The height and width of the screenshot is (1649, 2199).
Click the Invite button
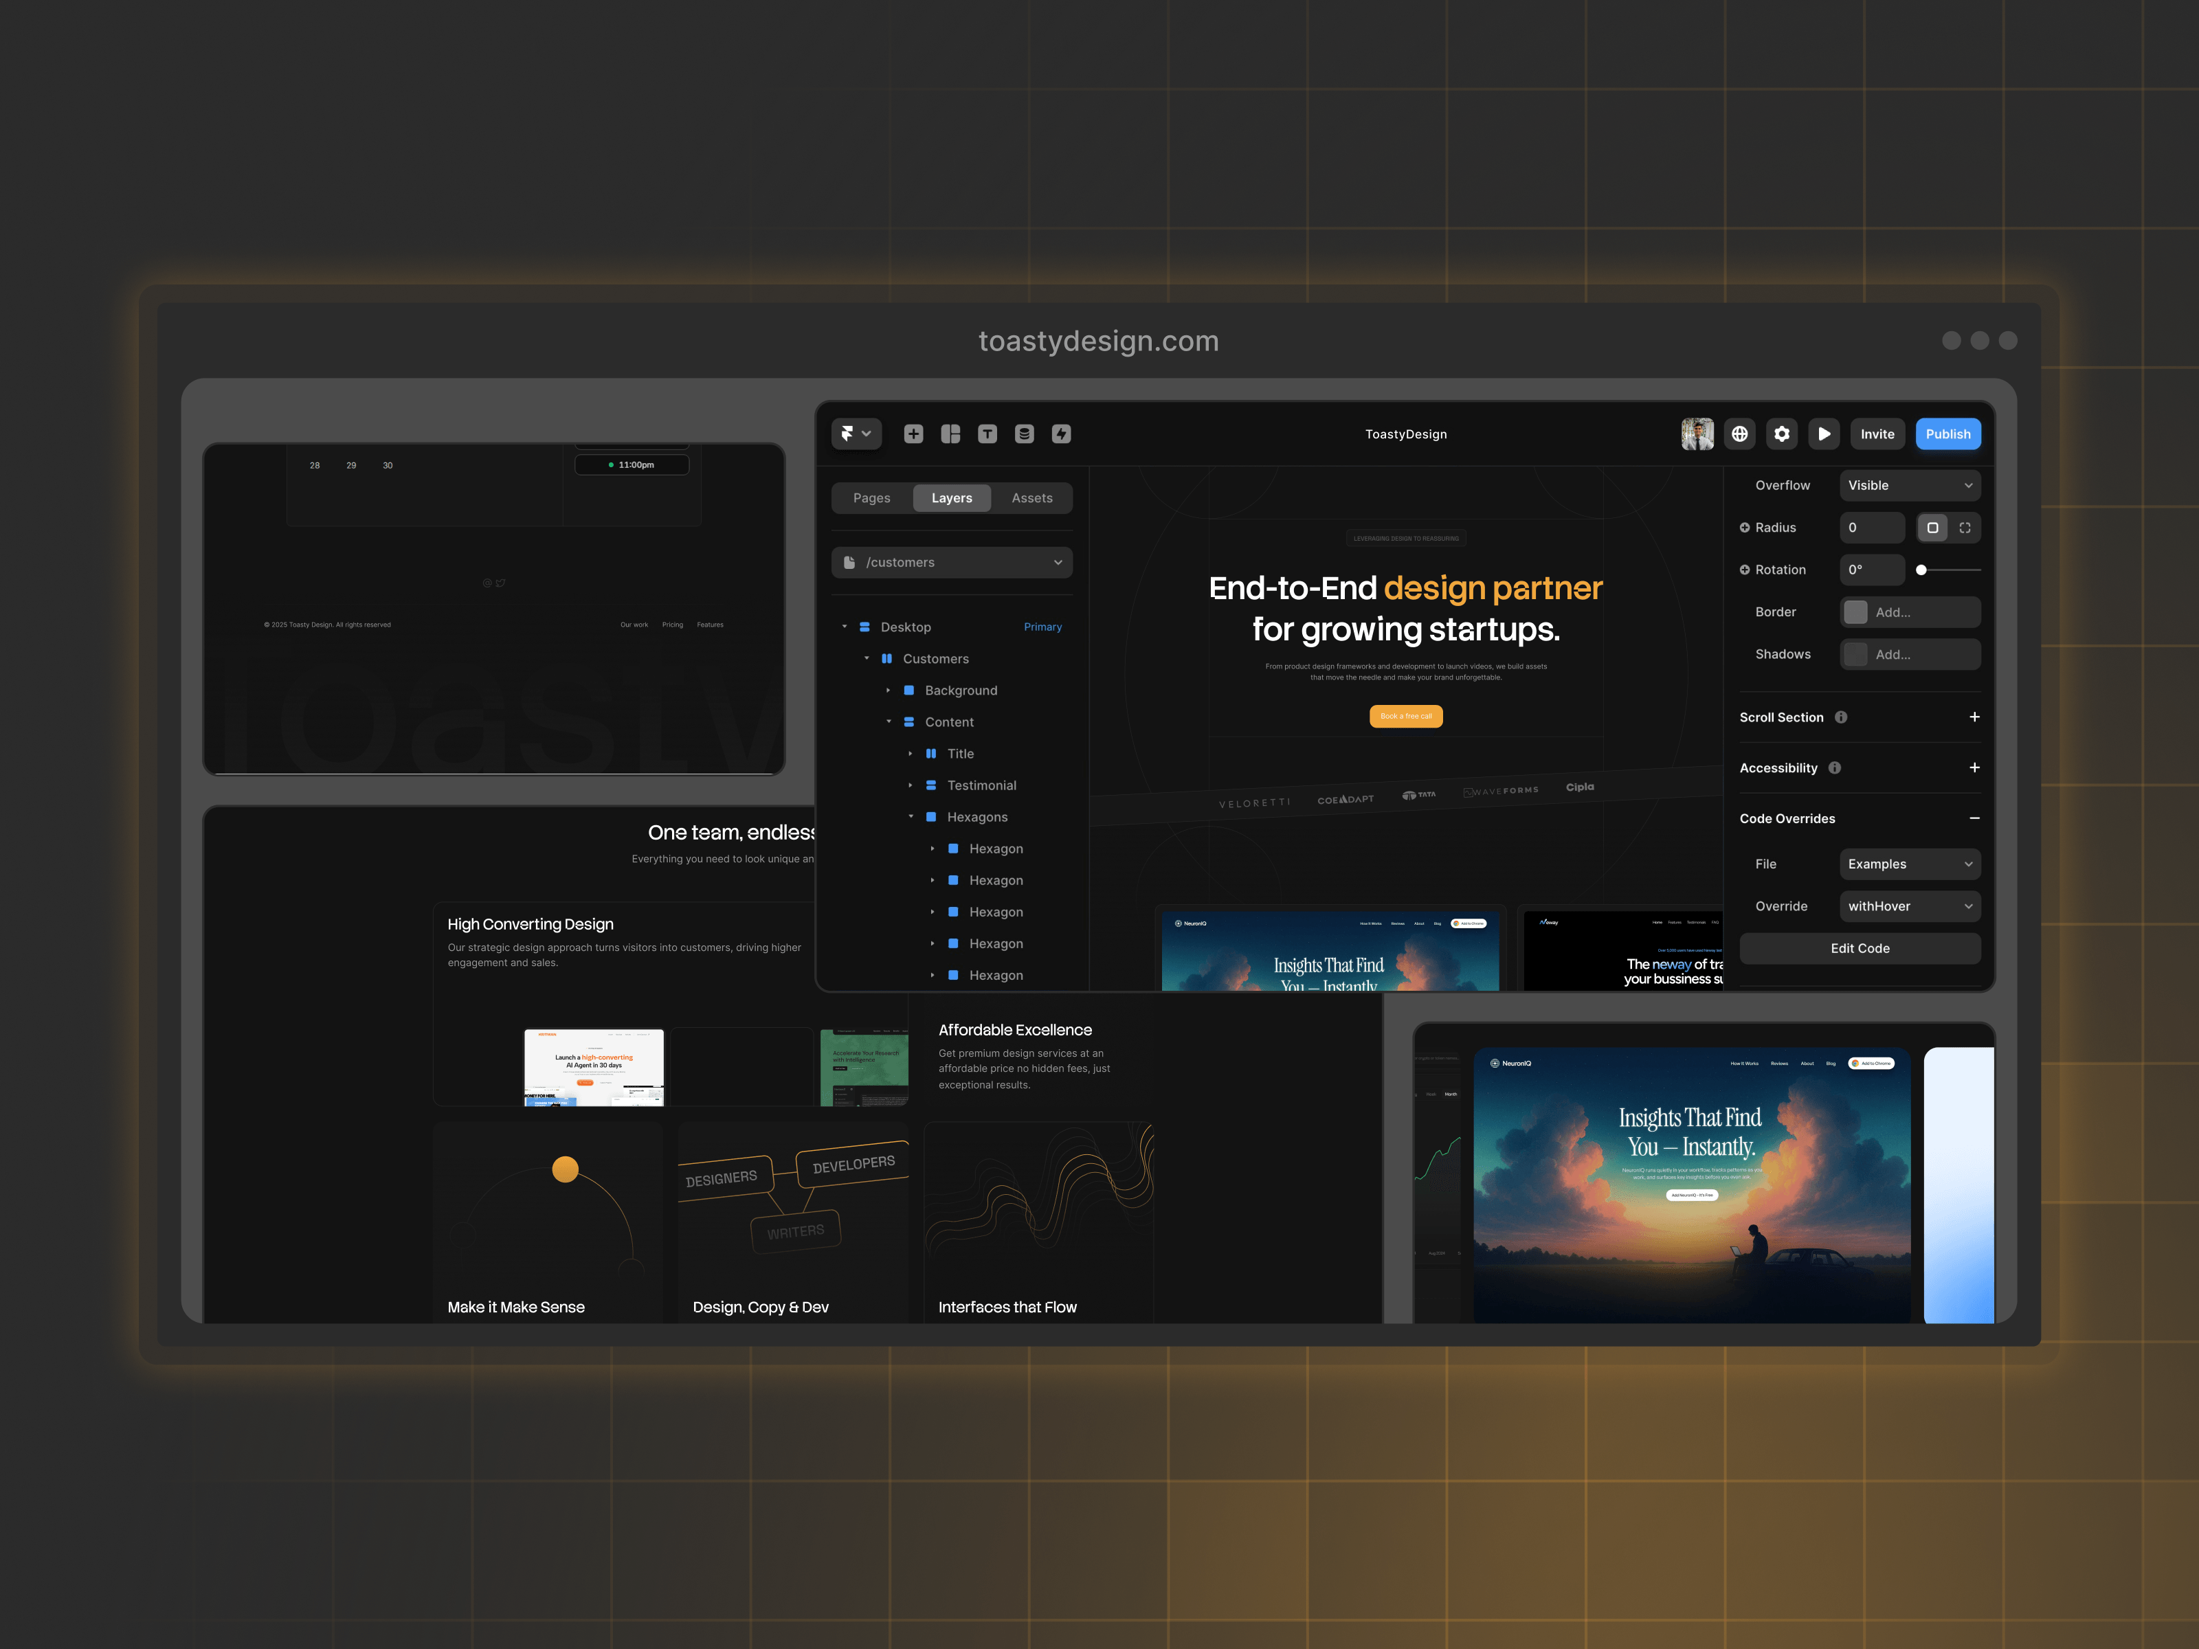[x=1877, y=434]
